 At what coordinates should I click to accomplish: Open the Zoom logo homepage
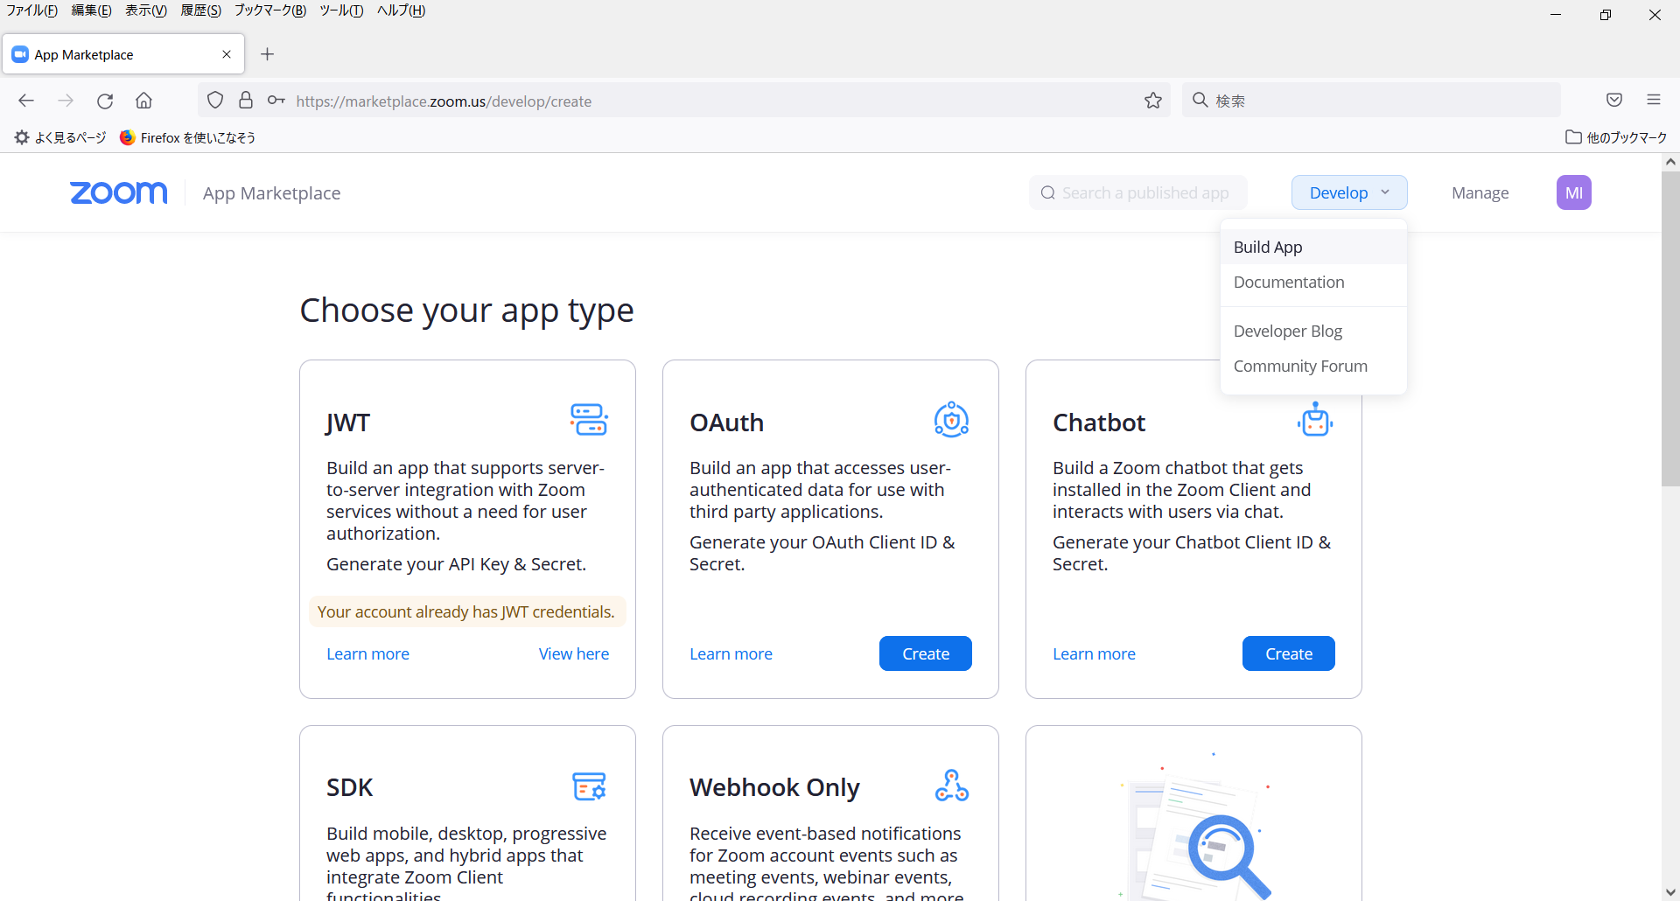[118, 192]
